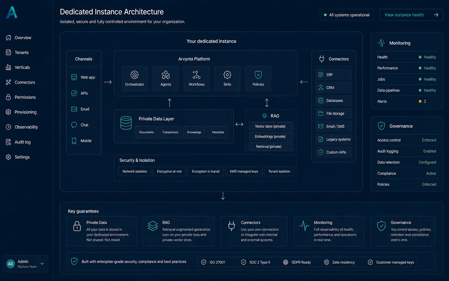Click the Connectors panel plug icon
The width and height of the screenshot is (449, 281).
click(322, 59)
